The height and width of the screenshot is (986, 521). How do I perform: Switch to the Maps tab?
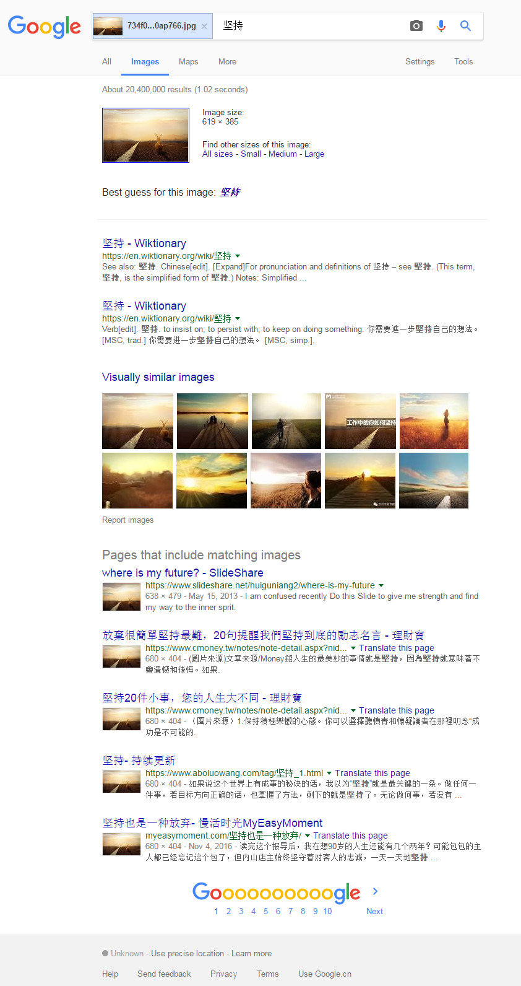(188, 61)
